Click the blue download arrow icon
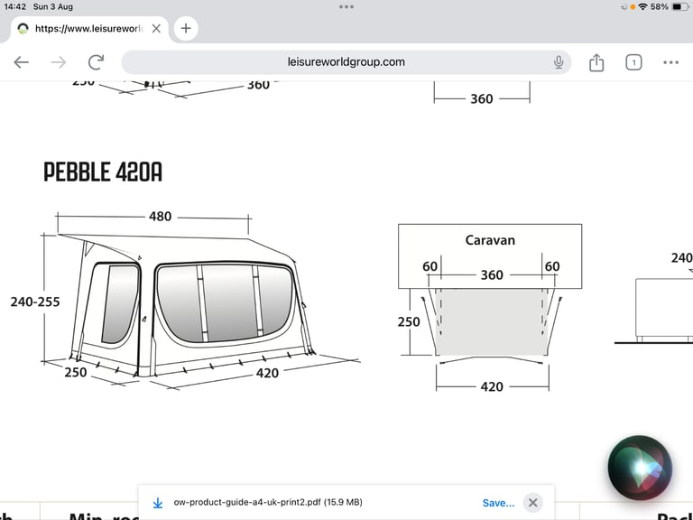Viewport: 693px width, 520px height. (x=158, y=503)
